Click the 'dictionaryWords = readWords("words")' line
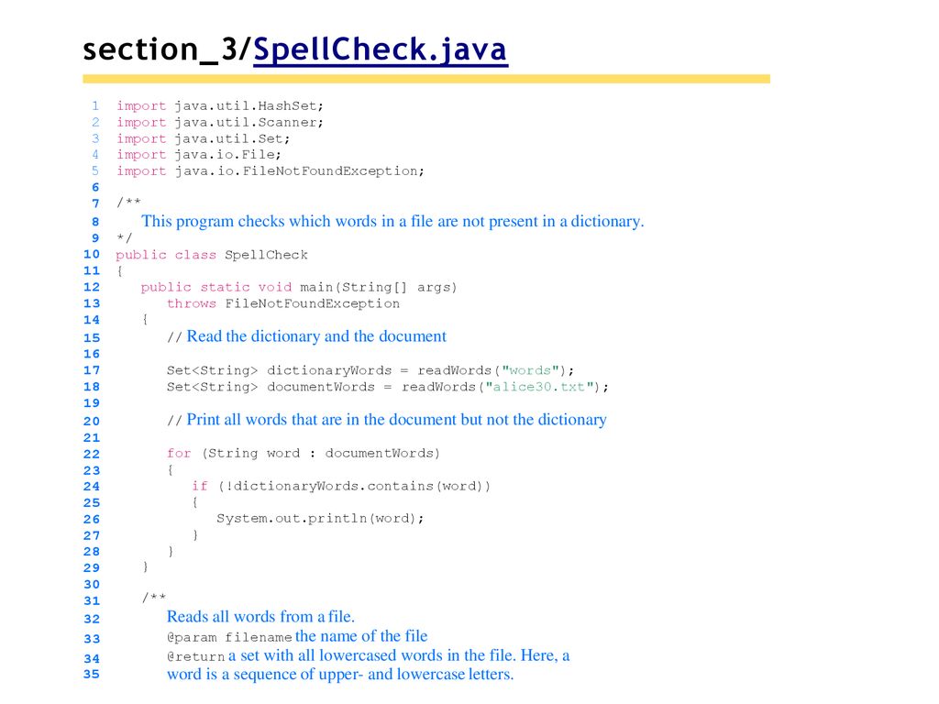The image size is (939, 704). tap(370, 370)
